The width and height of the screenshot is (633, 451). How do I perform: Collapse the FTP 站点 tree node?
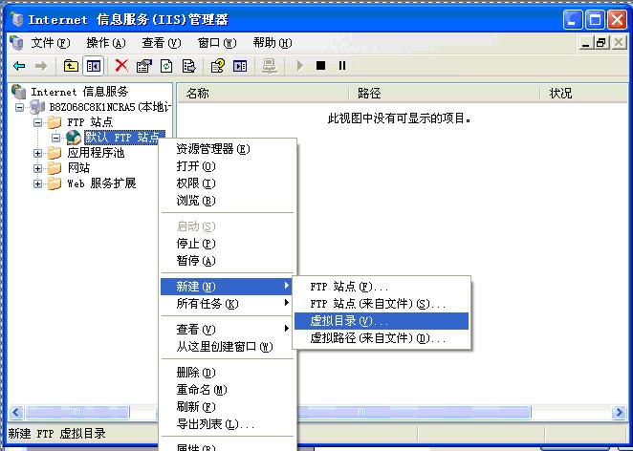pos(39,122)
